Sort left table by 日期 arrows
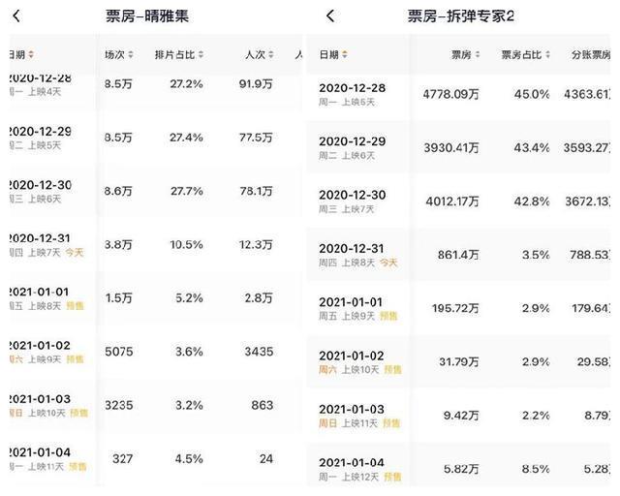 pyautogui.click(x=31, y=54)
